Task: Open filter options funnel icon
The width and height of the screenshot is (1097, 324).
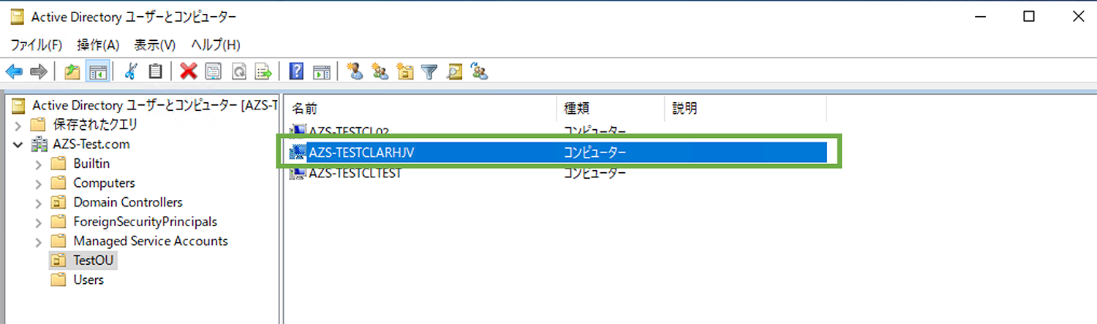Action: pos(429,71)
